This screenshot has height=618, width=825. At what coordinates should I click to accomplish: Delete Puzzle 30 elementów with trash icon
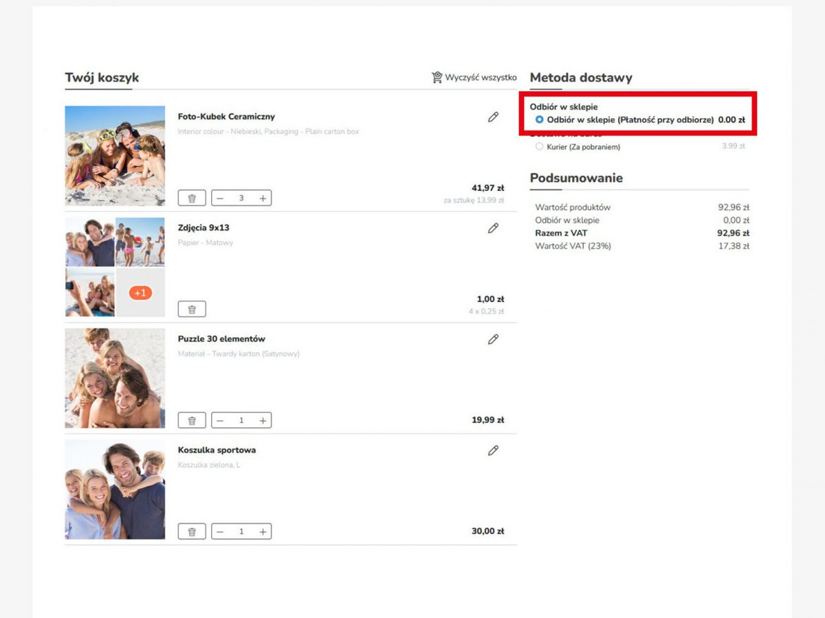(x=192, y=420)
